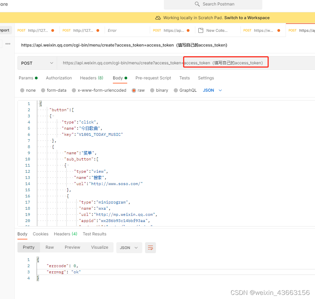
Task: Select the raw body type
Action: (138, 90)
